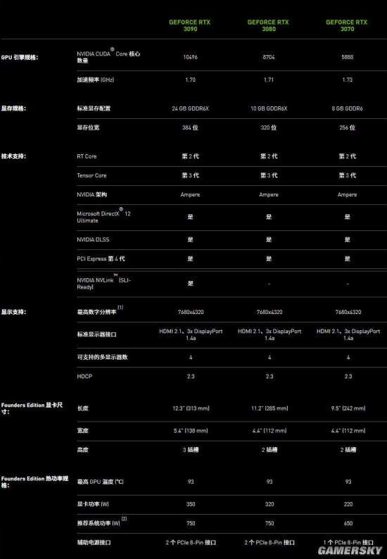Viewport: 387px width, 559px height.
Task: Click the 推荐系统功率 (W) row label
Action: [x=102, y=522]
